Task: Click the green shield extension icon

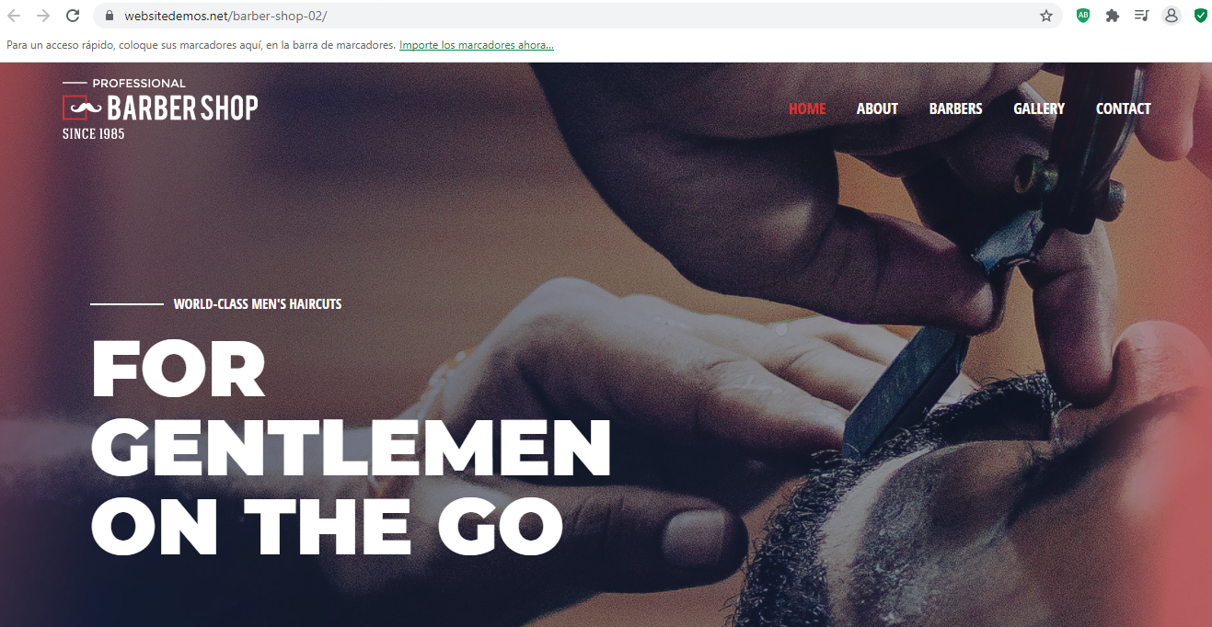Action: pyautogui.click(x=1201, y=16)
